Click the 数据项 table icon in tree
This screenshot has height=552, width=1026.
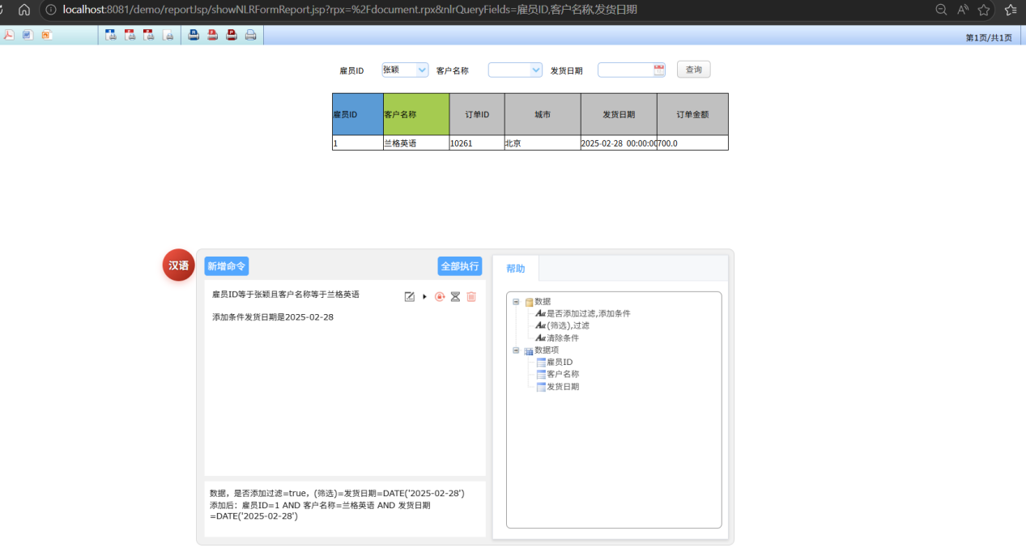[529, 350]
